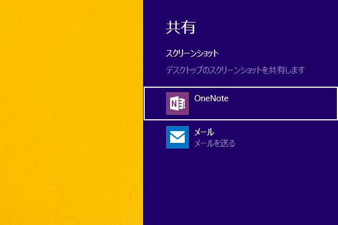
Task: Select the OneNote label text
Action: point(211,98)
